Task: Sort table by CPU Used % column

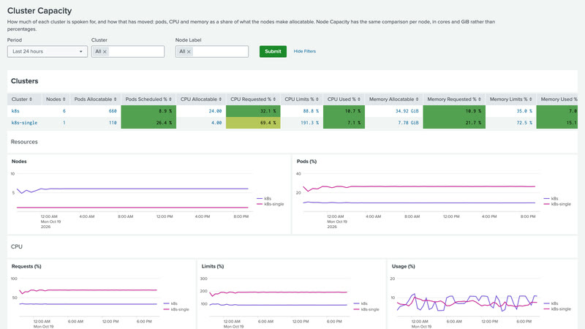Action: (344, 99)
